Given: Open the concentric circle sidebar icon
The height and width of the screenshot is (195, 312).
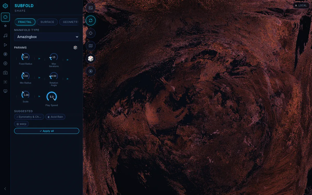Looking at the screenshot, I should [x=5, y=54].
